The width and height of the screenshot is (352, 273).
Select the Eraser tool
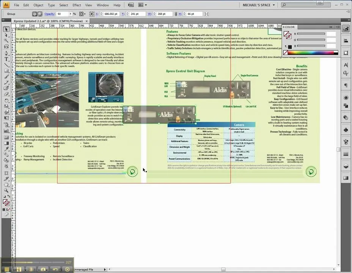click(6, 94)
